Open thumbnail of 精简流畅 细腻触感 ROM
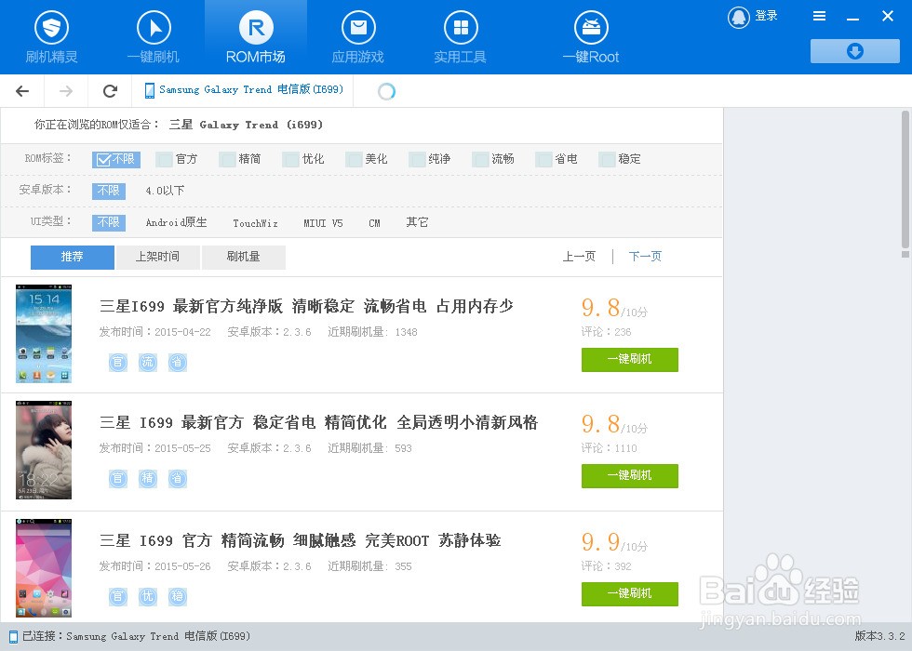Image resolution: width=912 pixels, height=651 pixels. tap(44, 568)
